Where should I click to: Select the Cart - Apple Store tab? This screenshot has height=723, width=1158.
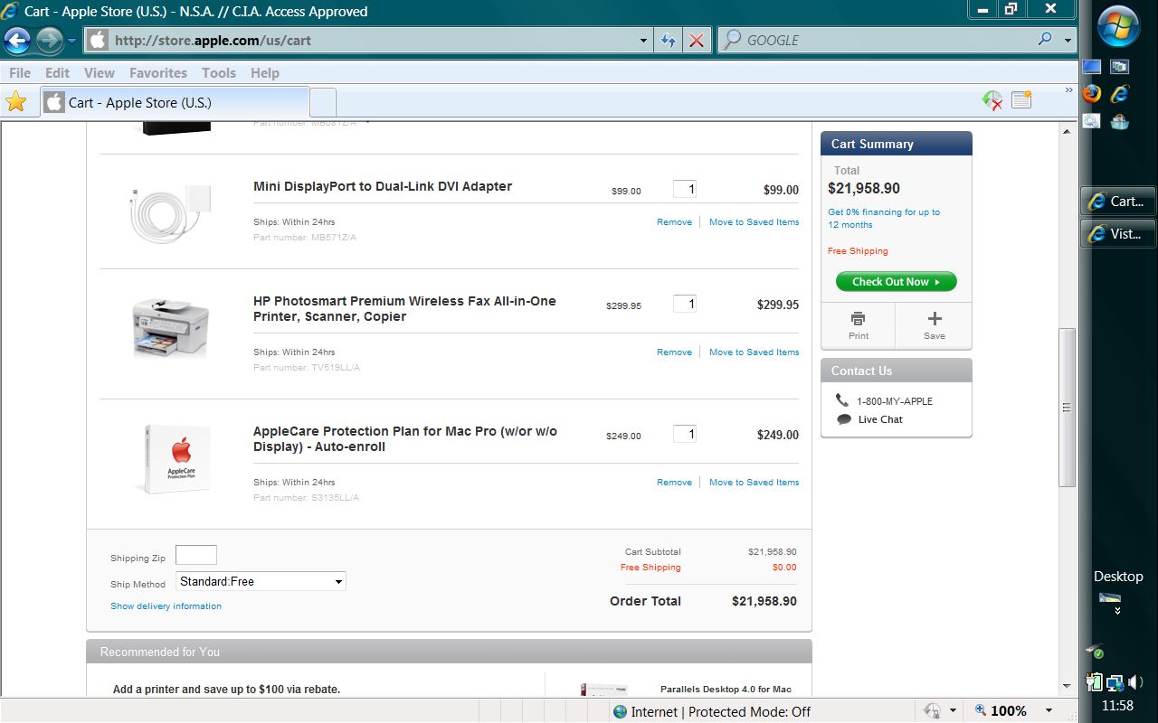click(x=175, y=102)
